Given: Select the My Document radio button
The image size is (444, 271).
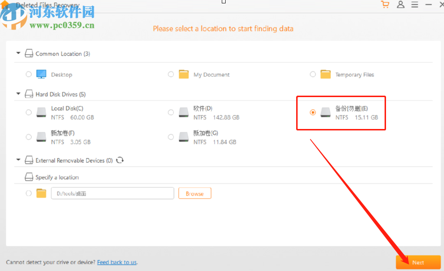Looking at the screenshot, I should point(171,74).
